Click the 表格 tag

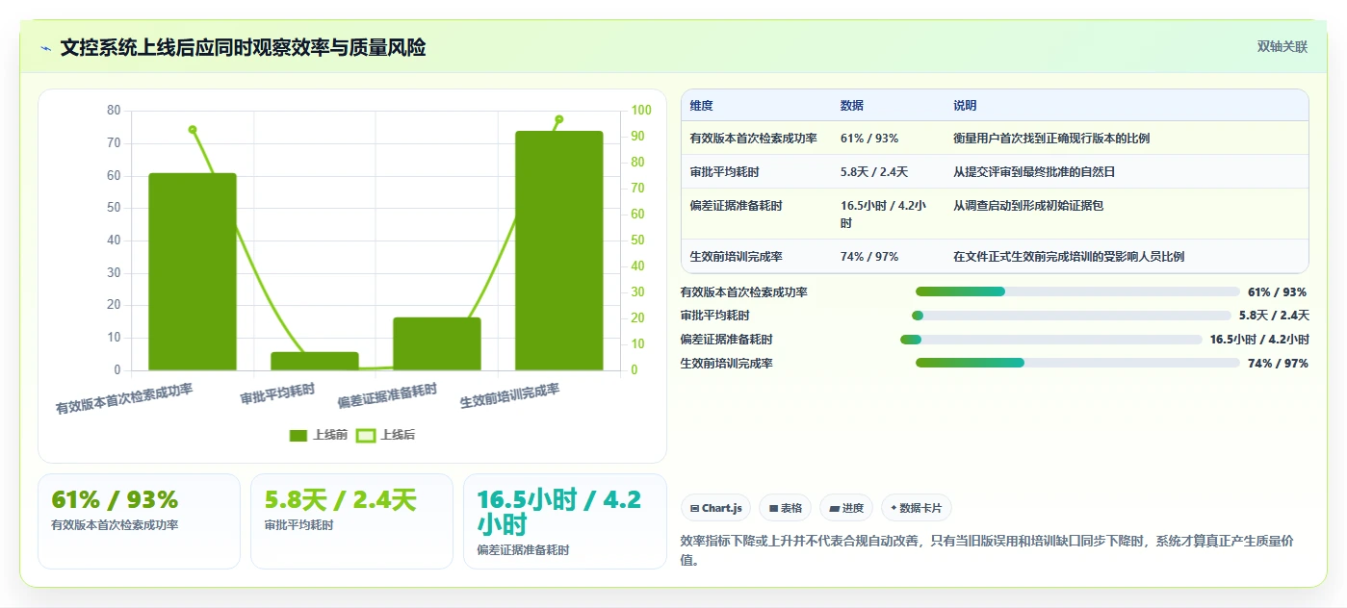click(786, 508)
